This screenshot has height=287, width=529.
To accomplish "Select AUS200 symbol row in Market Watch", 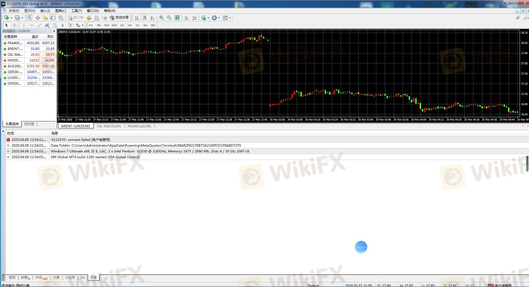I will click(29, 66).
